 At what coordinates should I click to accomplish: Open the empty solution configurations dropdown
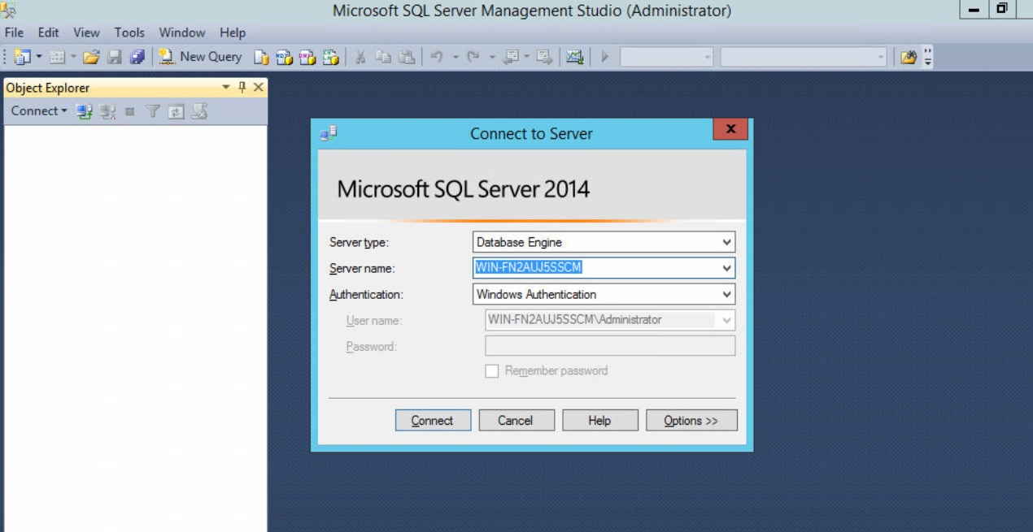667,57
